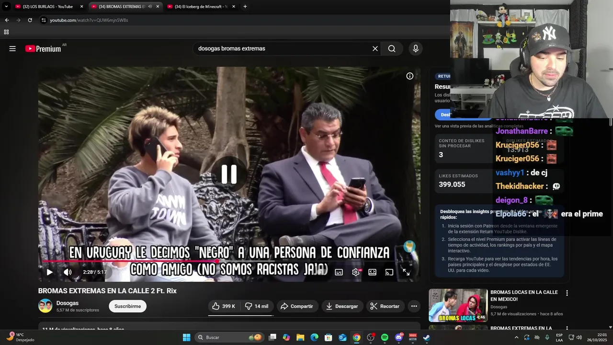Open Chrome apps grid in bookmarks bar

6,32
